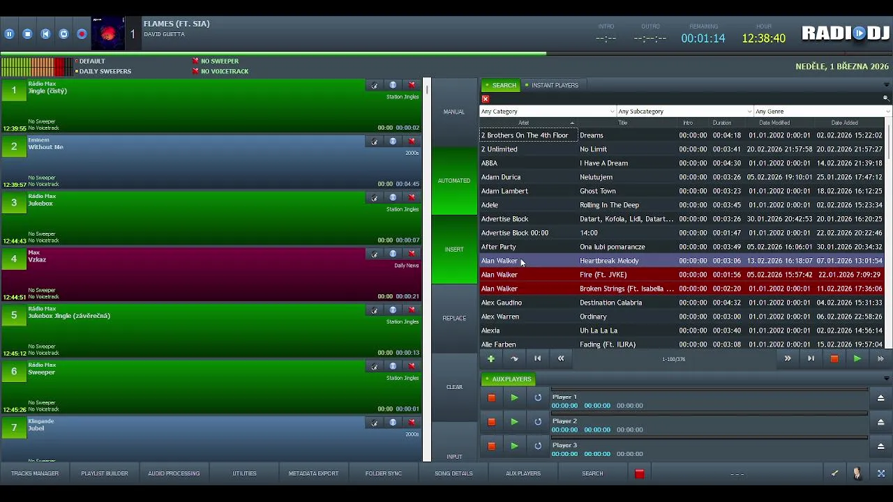The width and height of the screenshot is (893, 502).
Task: Stop the main player playback
Action: [x=27, y=33]
